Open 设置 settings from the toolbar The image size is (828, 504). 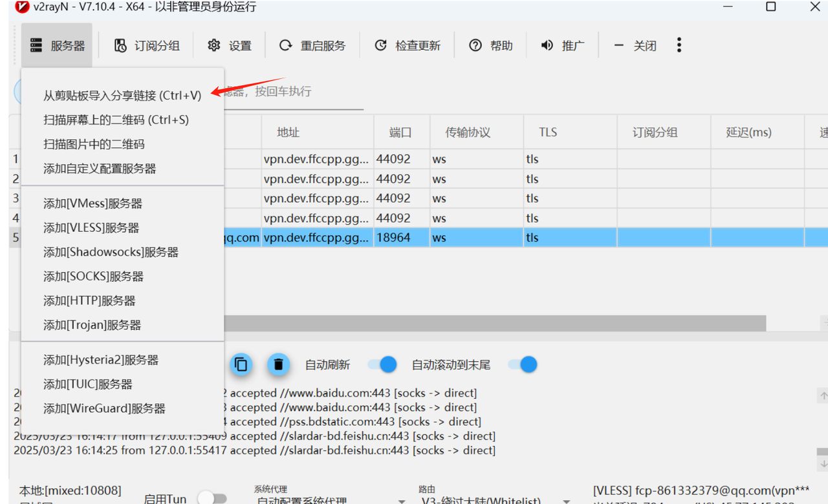230,46
